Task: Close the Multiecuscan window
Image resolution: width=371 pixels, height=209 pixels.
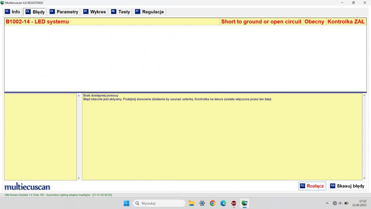Action: [x=365, y=3]
